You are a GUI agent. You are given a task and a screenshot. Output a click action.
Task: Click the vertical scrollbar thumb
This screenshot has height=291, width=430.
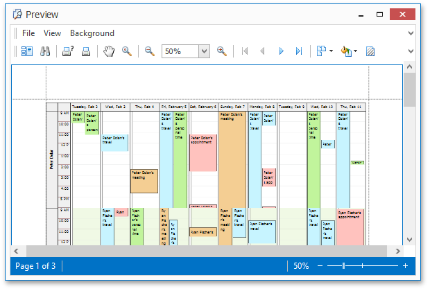point(409,90)
